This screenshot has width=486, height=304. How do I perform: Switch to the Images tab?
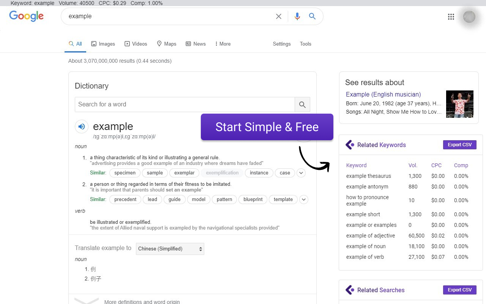(x=103, y=44)
